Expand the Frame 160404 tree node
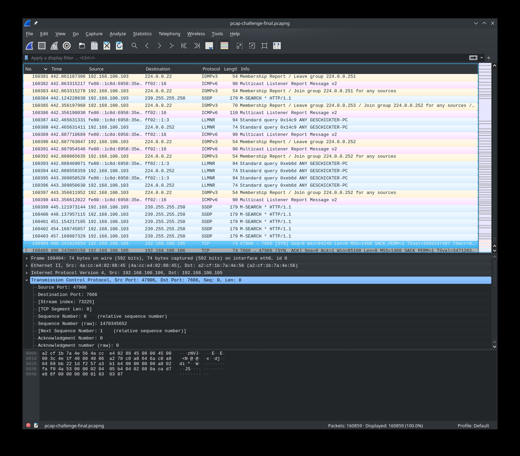The image size is (520, 456). (27, 258)
